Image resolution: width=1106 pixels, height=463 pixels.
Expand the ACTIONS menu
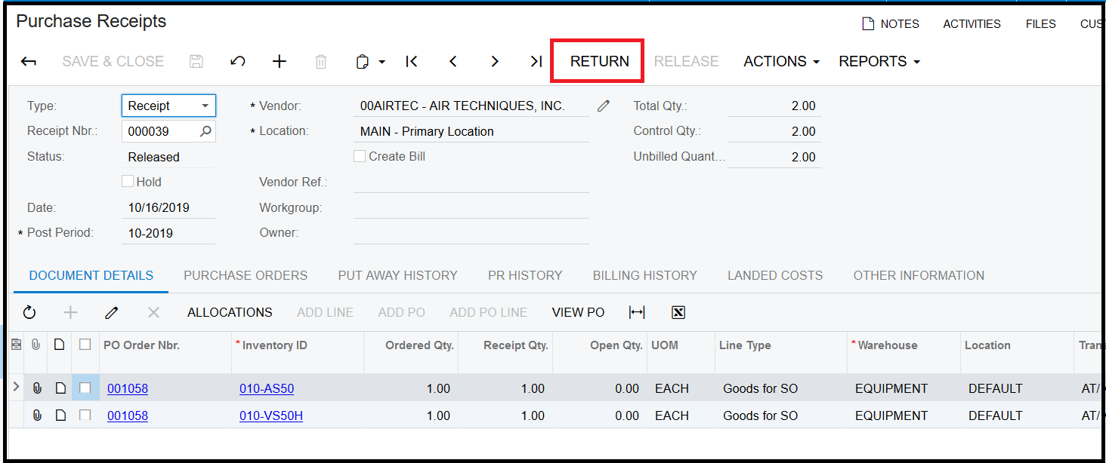coord(780,61)
